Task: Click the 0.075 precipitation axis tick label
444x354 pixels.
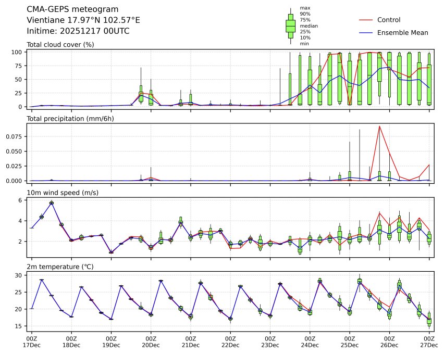Action: [16, 136]
